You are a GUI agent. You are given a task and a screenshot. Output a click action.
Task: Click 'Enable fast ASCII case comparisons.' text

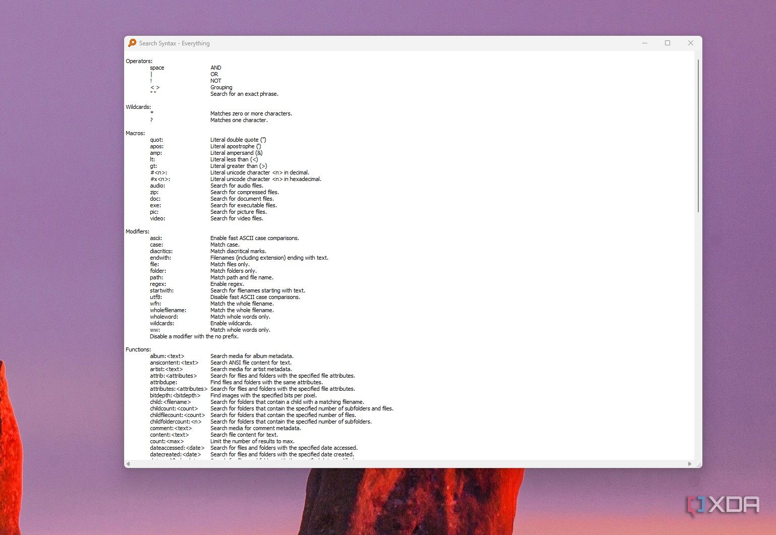point(255,238)
